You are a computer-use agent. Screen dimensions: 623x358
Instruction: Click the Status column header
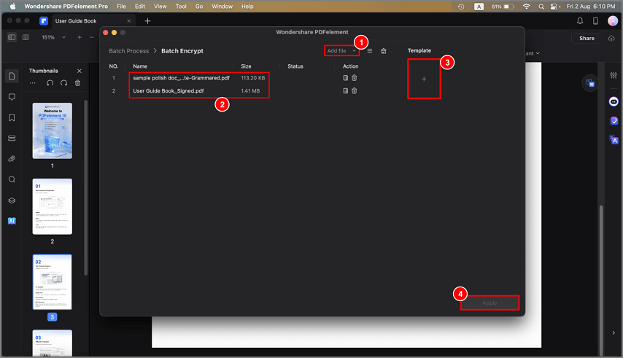click(x=295, y=66)
